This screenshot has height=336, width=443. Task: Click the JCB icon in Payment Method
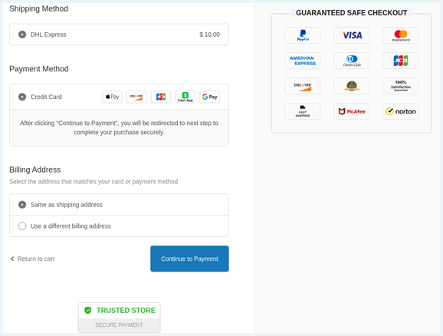[x=161, y=97]
